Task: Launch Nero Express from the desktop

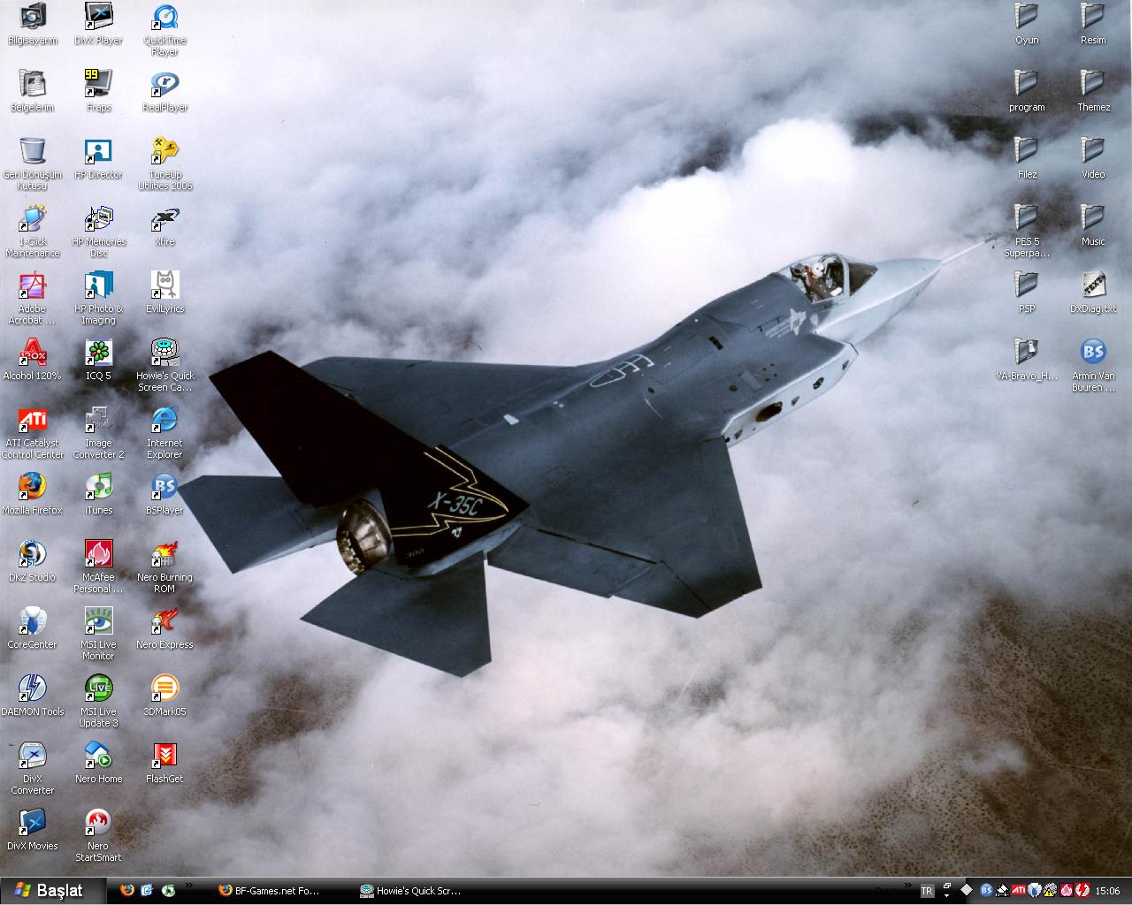Action: point(164,629)
